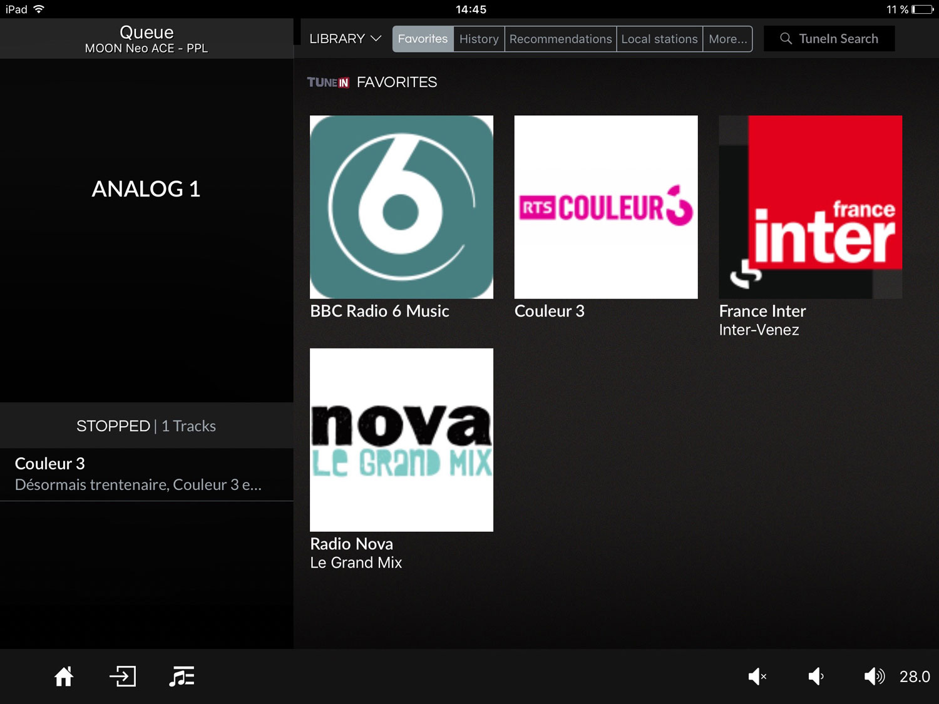This screenshot has width=939, height=704.
Task: Expand the LIBRARY dropdown
Action: [345, 39]
